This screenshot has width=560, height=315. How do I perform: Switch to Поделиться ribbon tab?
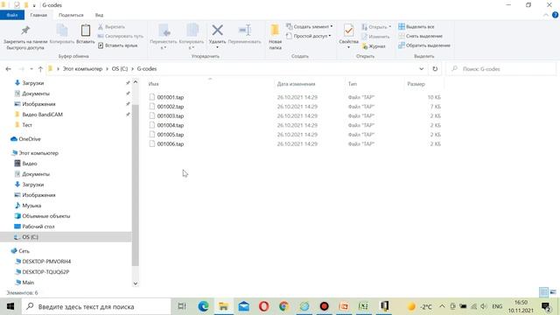click(71, 15)
